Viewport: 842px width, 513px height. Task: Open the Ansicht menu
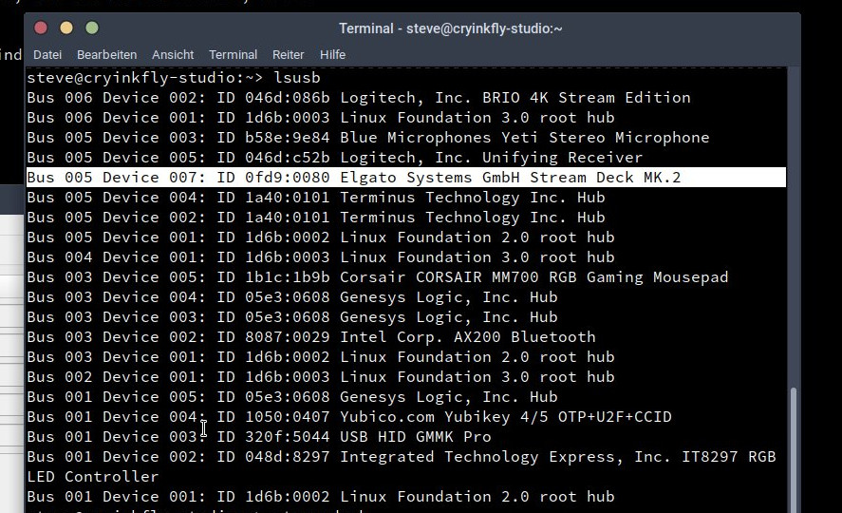coord(173,55)
